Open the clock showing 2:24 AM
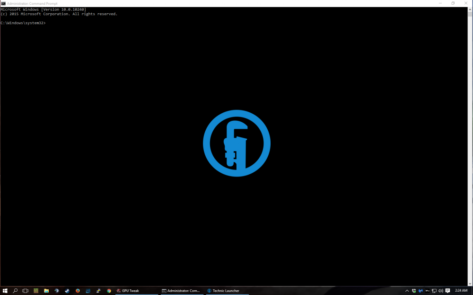 tap(461, 290)
